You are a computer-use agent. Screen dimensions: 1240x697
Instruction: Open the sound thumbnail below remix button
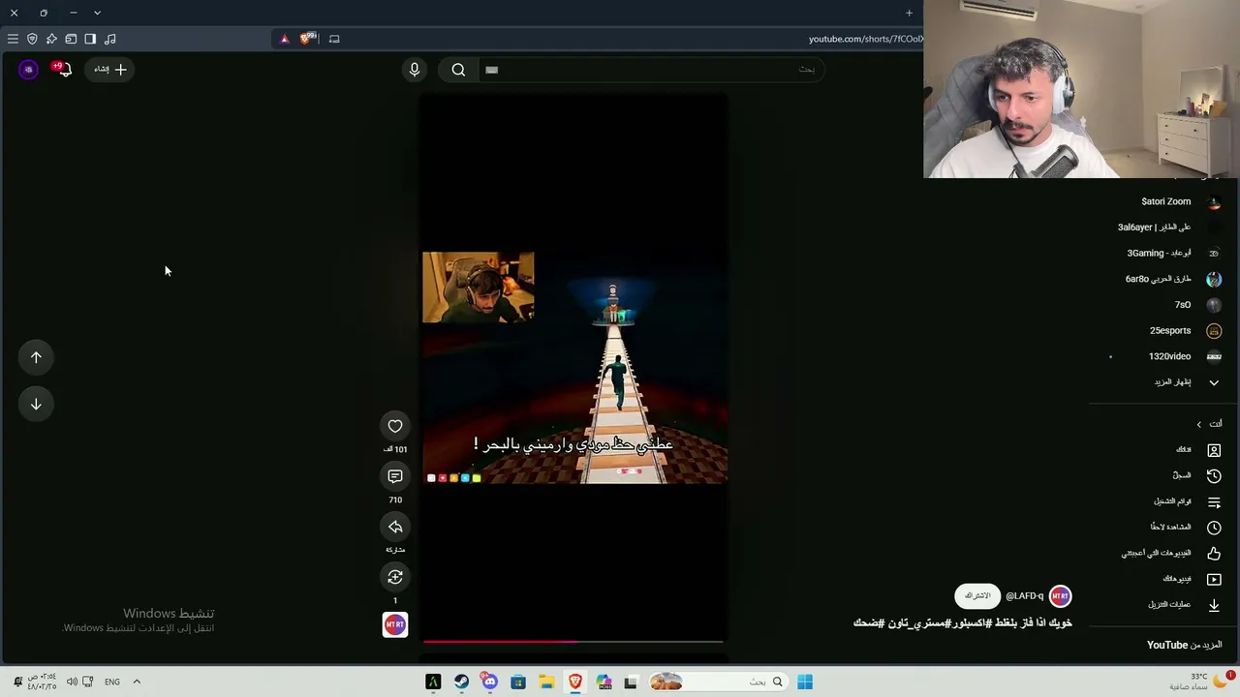coord(395,625)
